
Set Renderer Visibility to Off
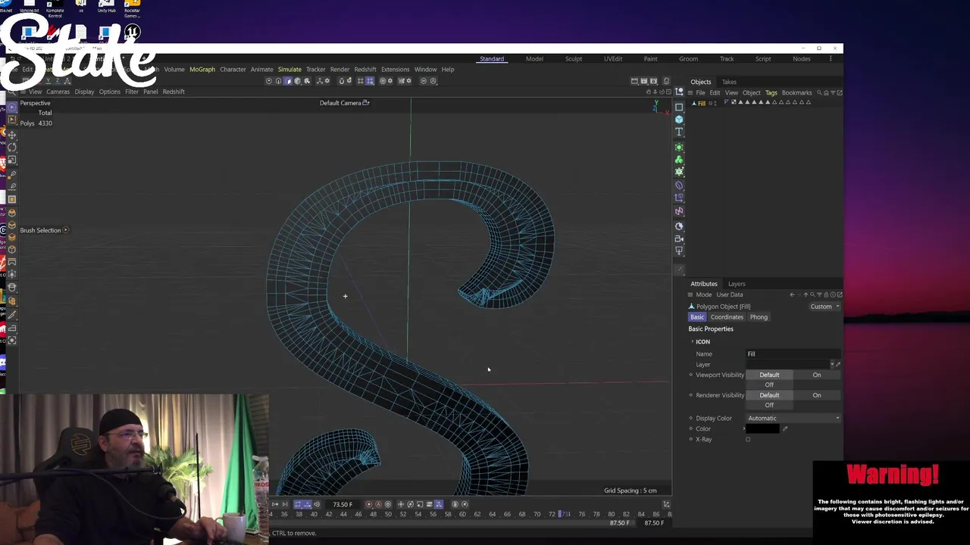(768, 405)
